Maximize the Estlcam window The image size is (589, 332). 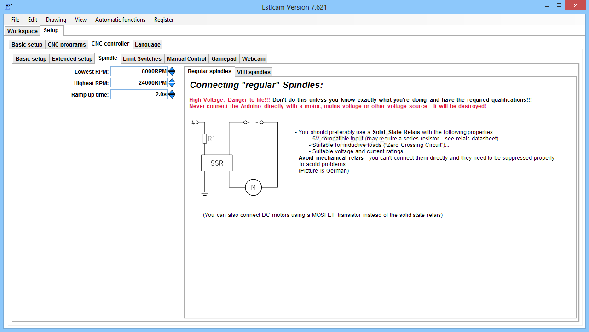(x=559, y=6)
